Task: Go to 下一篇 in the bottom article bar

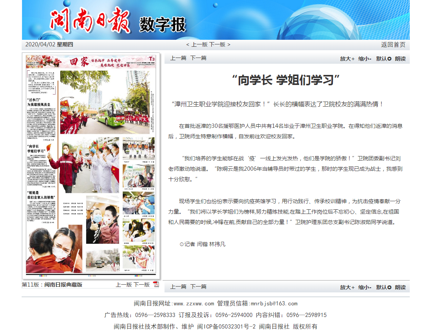Action: pyautogui.click(x=198, y=286)
